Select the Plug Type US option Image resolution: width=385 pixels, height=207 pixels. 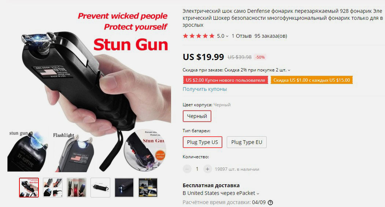[x=203, y=142]
